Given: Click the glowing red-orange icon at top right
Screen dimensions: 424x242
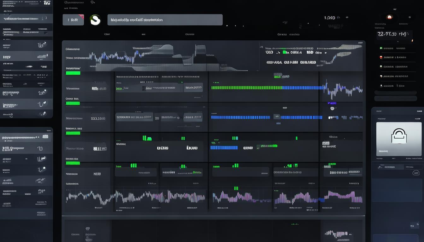Looking at the screenshot, I should pyautogui.click(x=389, y=17).
